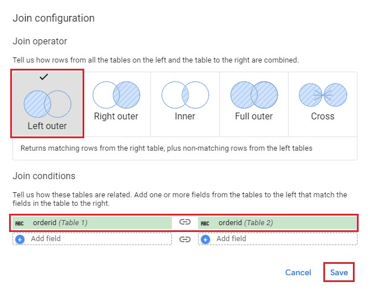Choose the Inner option label
This screenshot has height=290, width=370.
pos(185,116)
